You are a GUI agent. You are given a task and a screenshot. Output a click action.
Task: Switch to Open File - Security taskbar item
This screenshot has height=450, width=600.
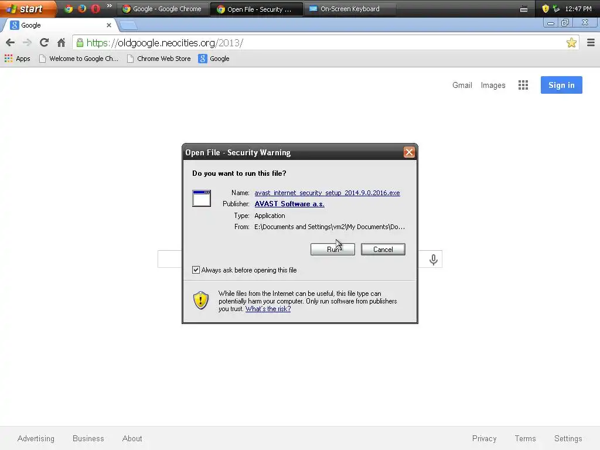(x=257, y=9)
